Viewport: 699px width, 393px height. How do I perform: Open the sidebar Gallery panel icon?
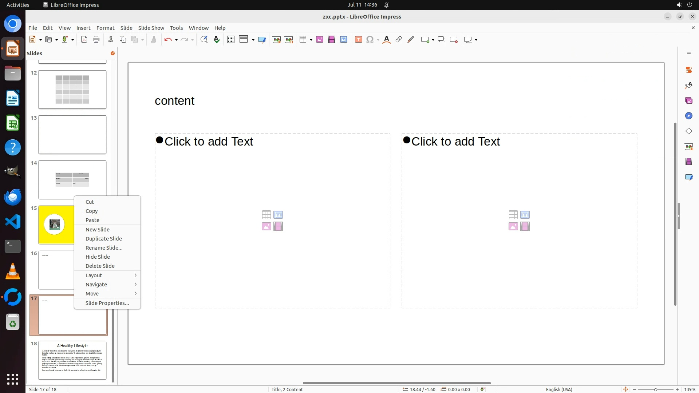pyautogui.click(x=688, y=100)
